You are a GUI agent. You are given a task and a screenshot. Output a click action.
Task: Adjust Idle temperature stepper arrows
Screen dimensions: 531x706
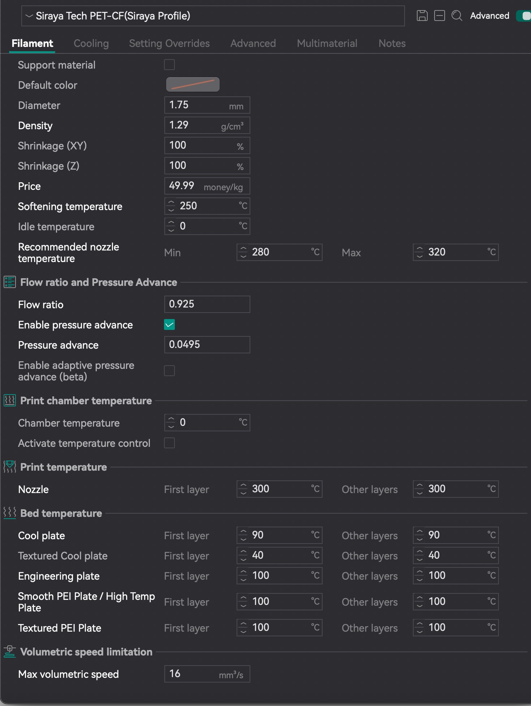[171, 226]
